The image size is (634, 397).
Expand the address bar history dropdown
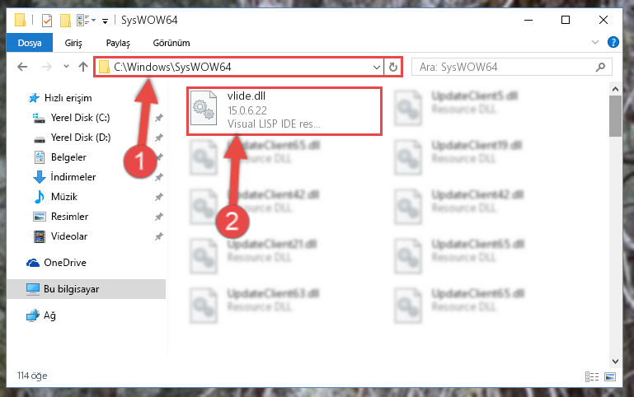[x=377, y=67]
